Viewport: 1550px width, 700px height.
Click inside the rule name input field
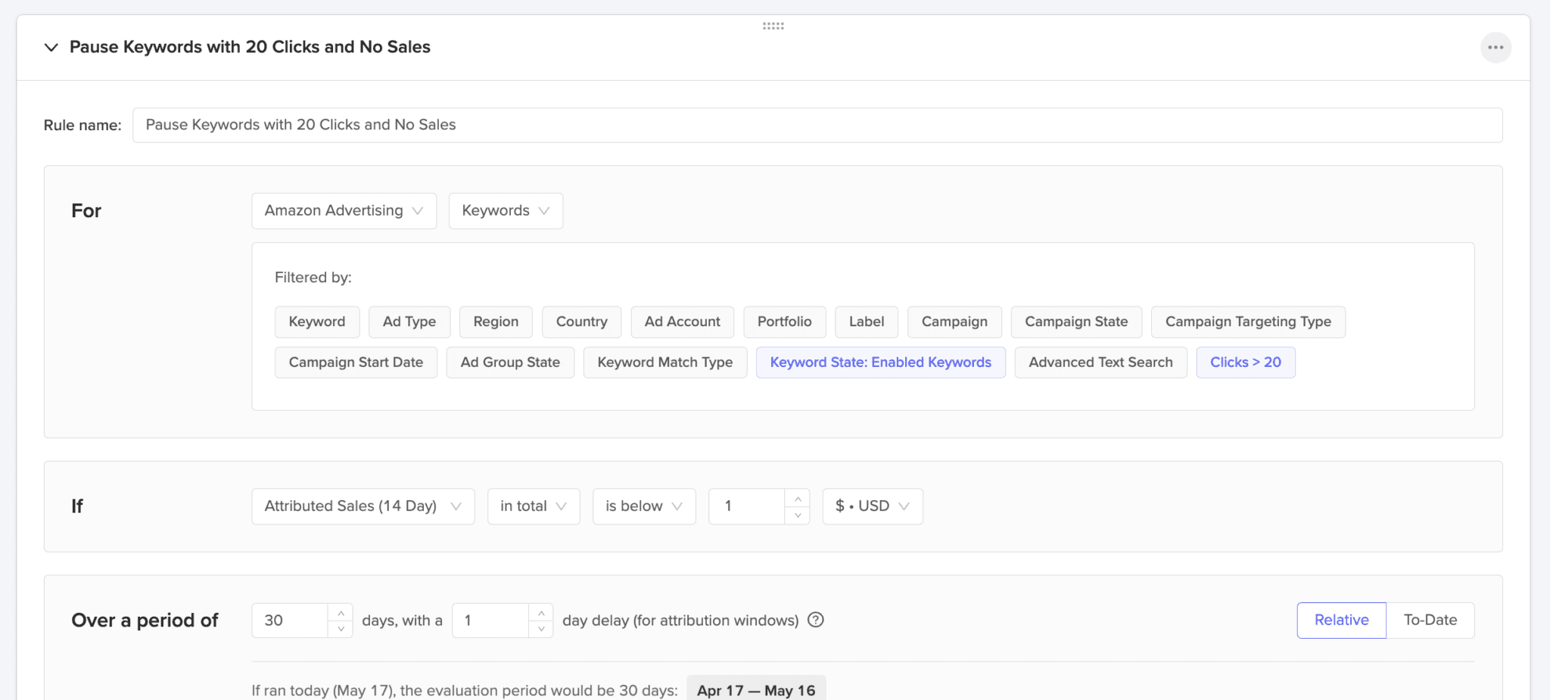454,124
